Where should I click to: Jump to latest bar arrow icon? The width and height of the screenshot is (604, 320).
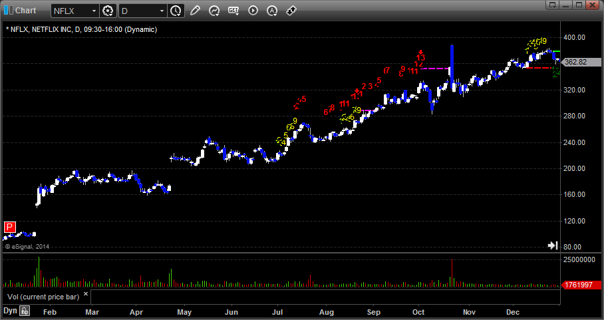coord(553,245)
